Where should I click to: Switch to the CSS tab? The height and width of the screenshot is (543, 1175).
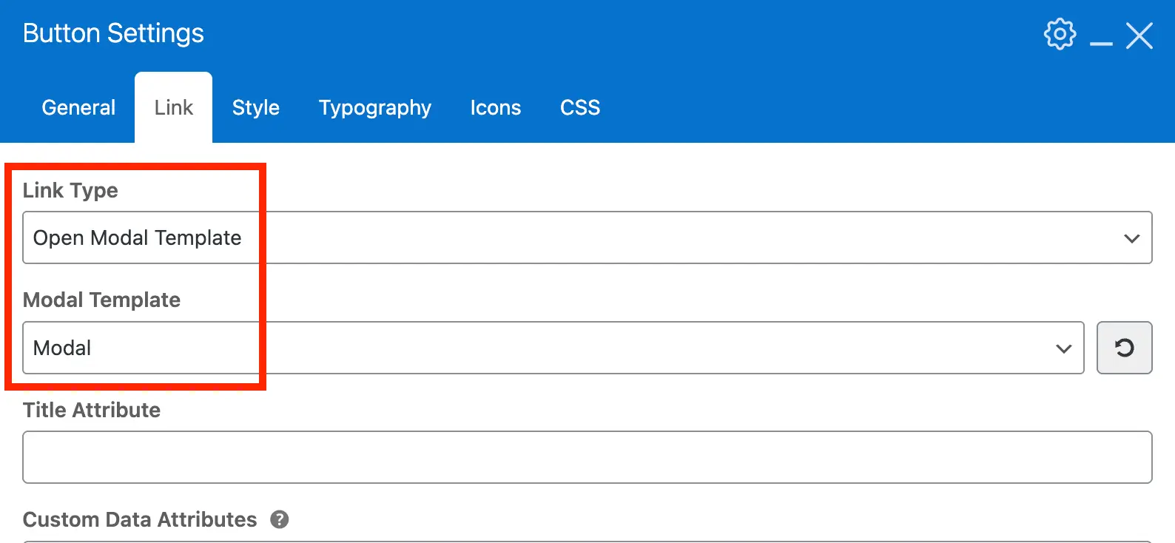579,107
